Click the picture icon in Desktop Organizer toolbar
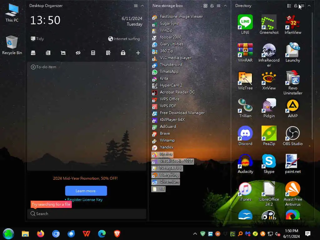320x240 pixels. [63, 53]
